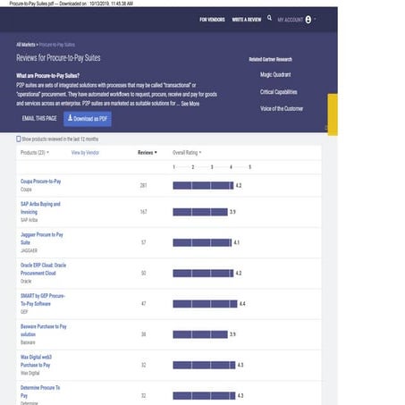
Task: Click the Email This Page button
Action: [39, 119]
